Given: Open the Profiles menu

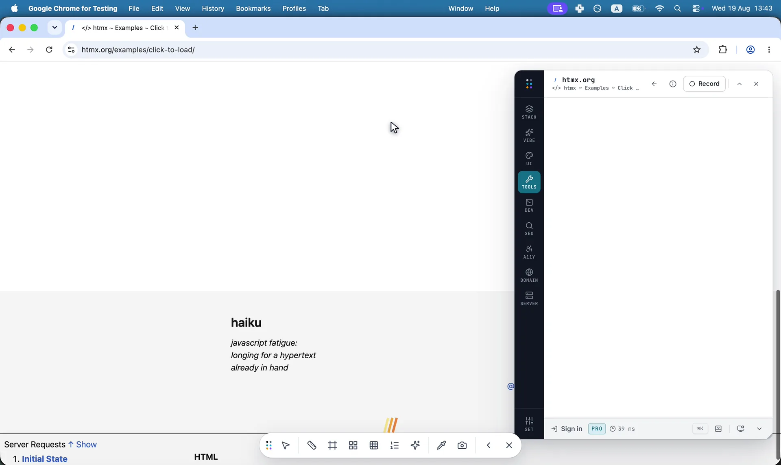Looking at the screenshot, I should pyautogui.click(x=294, y=8).
